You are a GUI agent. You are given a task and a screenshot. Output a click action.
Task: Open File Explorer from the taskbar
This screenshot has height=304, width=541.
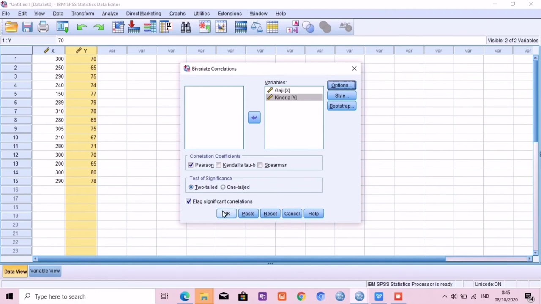(x=204, y=296)
